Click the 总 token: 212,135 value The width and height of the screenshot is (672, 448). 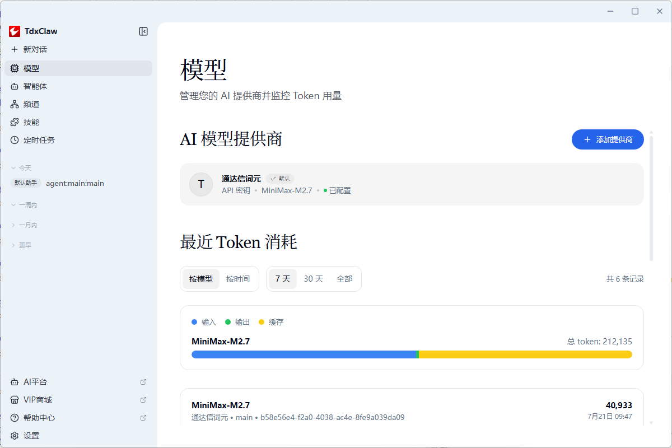click(x=599, y=342)
